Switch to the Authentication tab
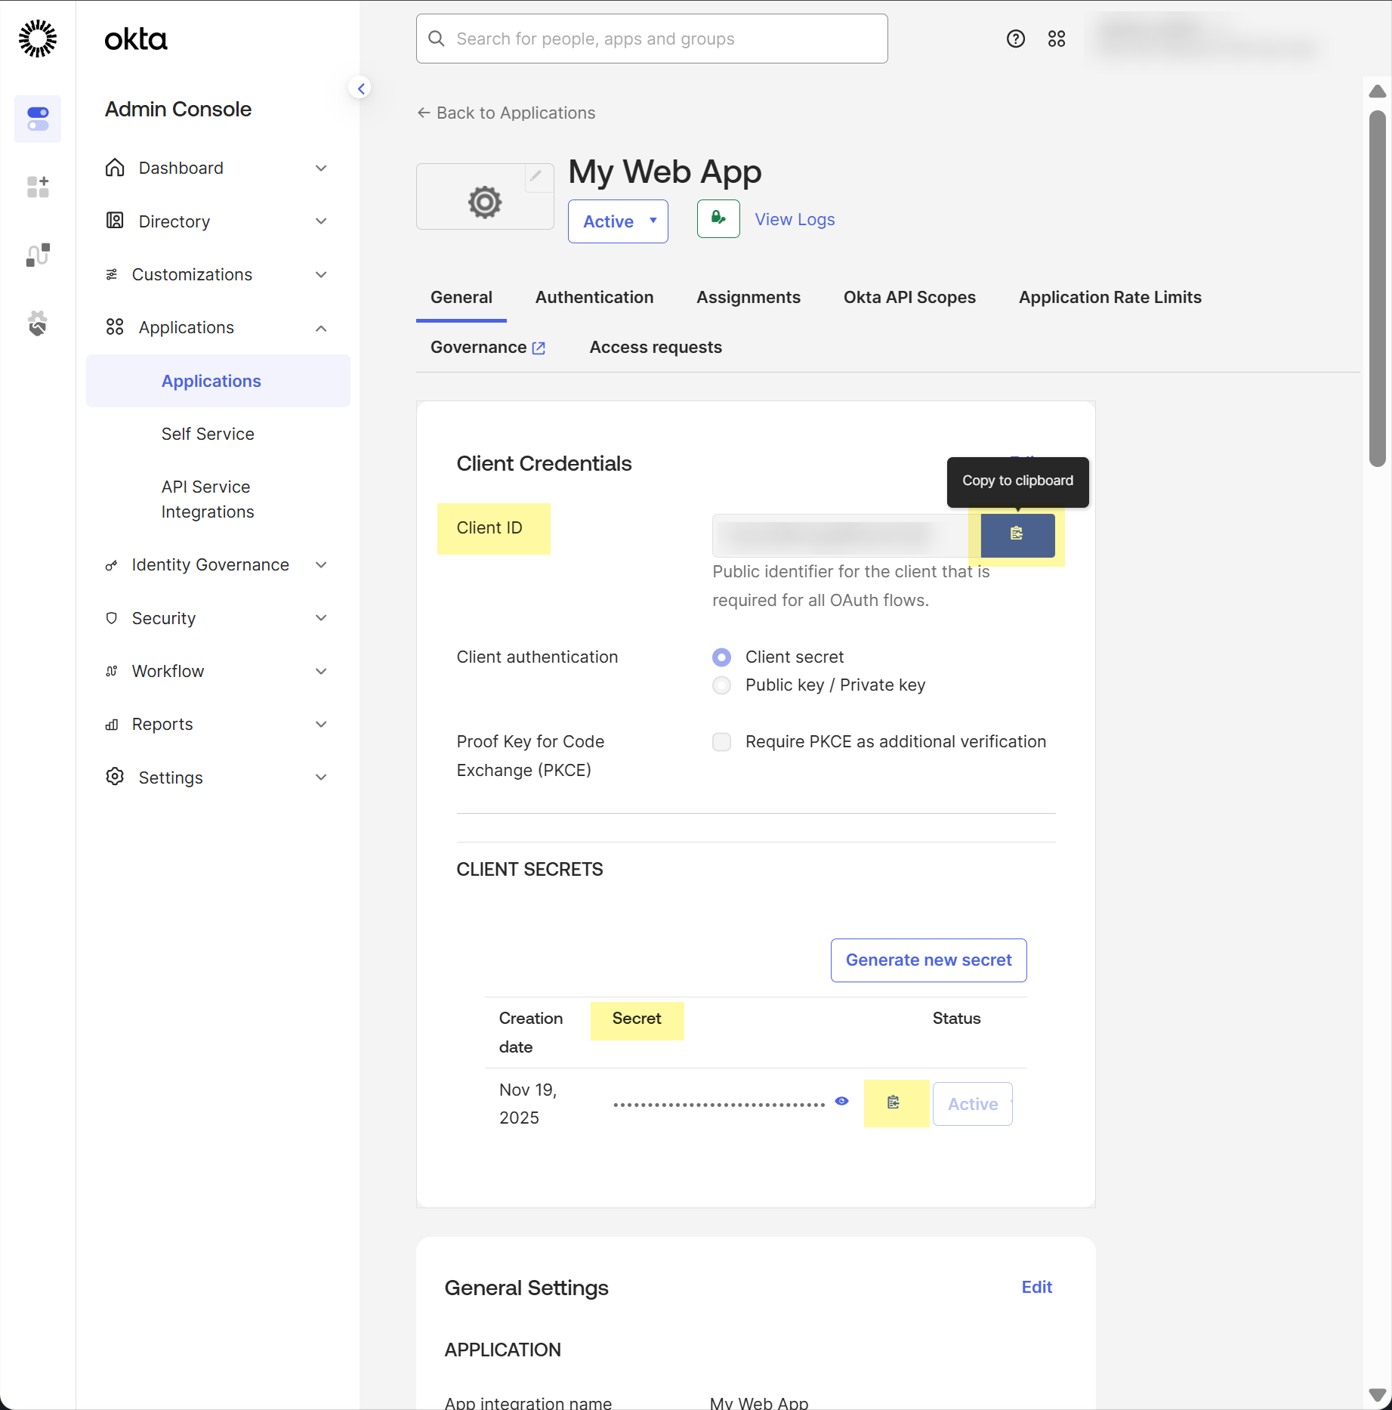The image size is (1392, 1410). 594,298
